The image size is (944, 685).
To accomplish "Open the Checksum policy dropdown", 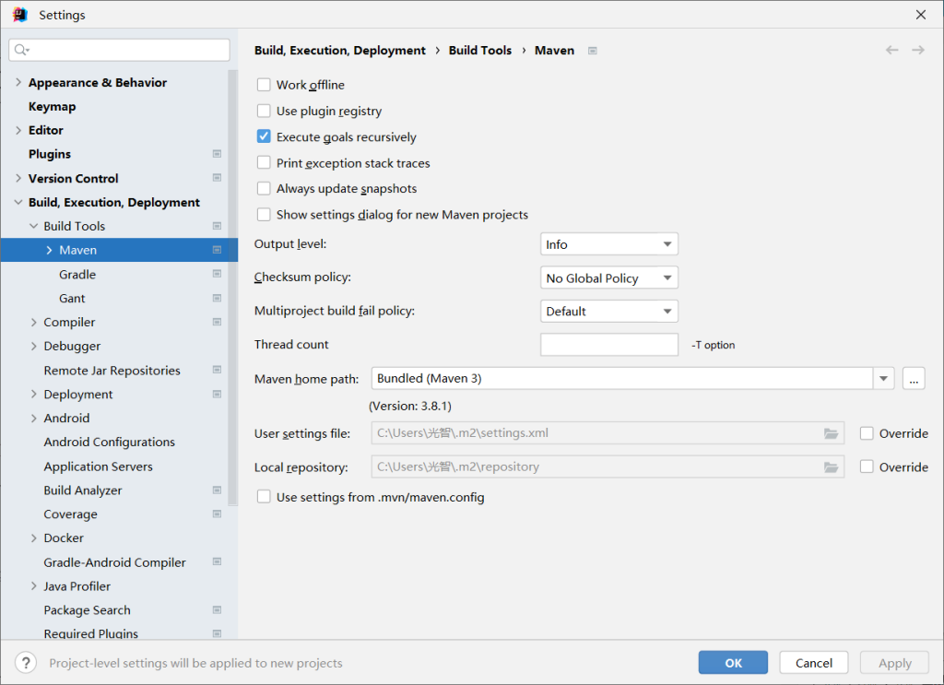I will (x=609, y=278).
